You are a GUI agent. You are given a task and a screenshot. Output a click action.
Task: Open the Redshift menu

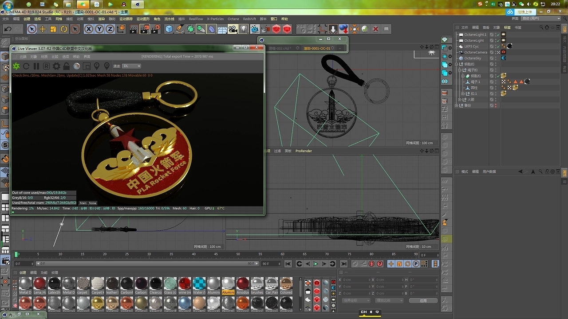(249, 19)
